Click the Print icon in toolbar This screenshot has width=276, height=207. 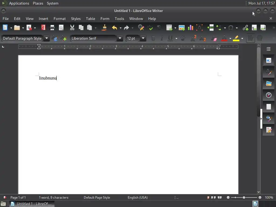[x=52, y=28]
